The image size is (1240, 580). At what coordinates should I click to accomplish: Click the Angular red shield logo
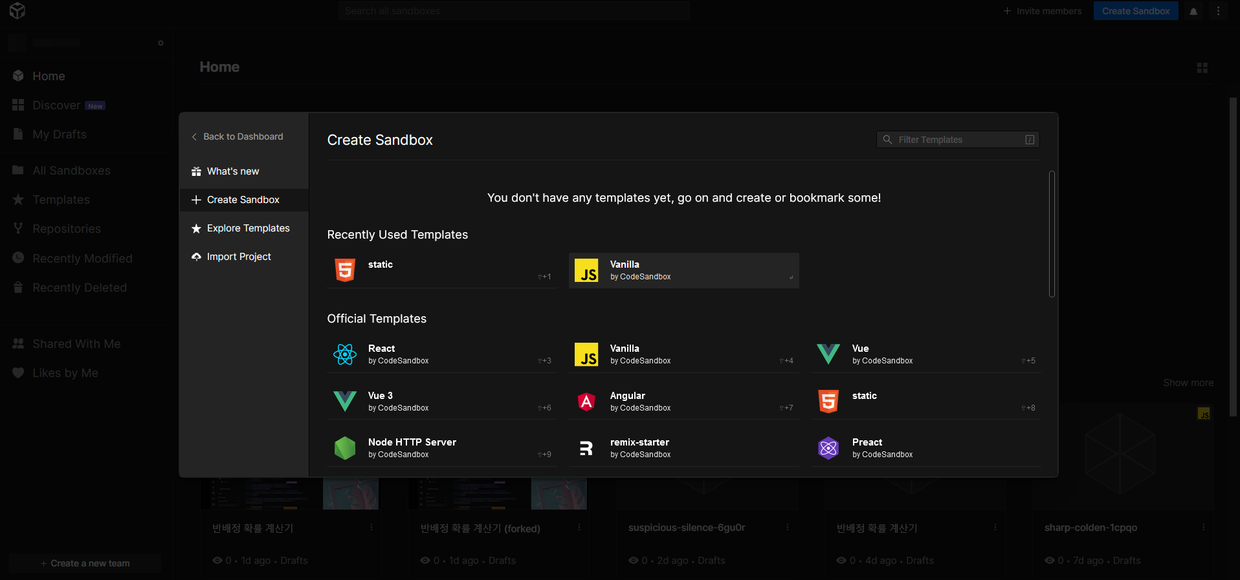[586, 402]
